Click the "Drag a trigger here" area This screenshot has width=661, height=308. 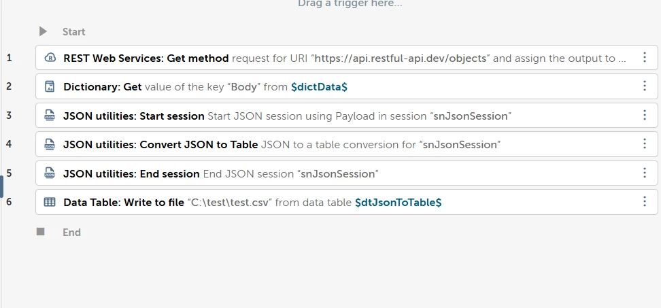point(350,4)
